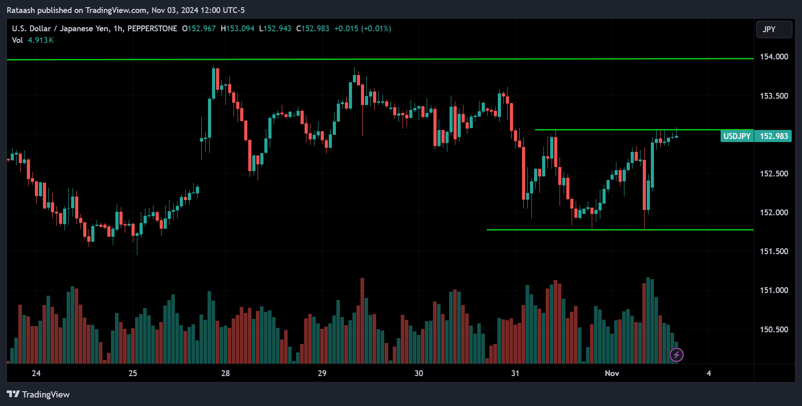Click the high value H153.094

[238, 29]
